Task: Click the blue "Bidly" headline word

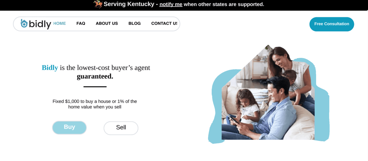Action: (x=50, y=68)
